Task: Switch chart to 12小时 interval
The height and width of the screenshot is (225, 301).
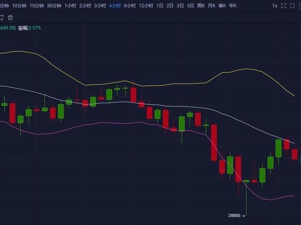Action: point(146,6)
